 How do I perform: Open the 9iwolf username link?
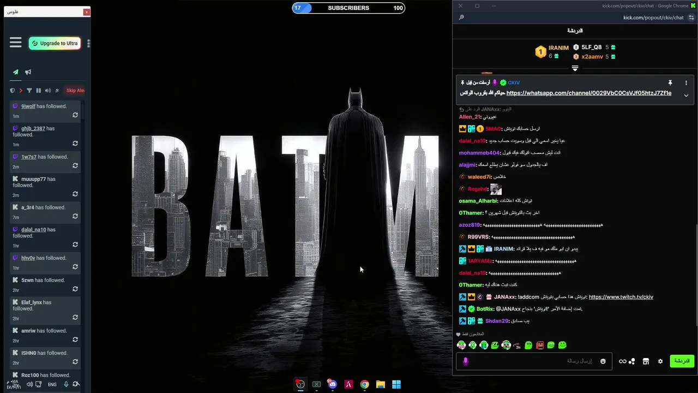[28, 106]
